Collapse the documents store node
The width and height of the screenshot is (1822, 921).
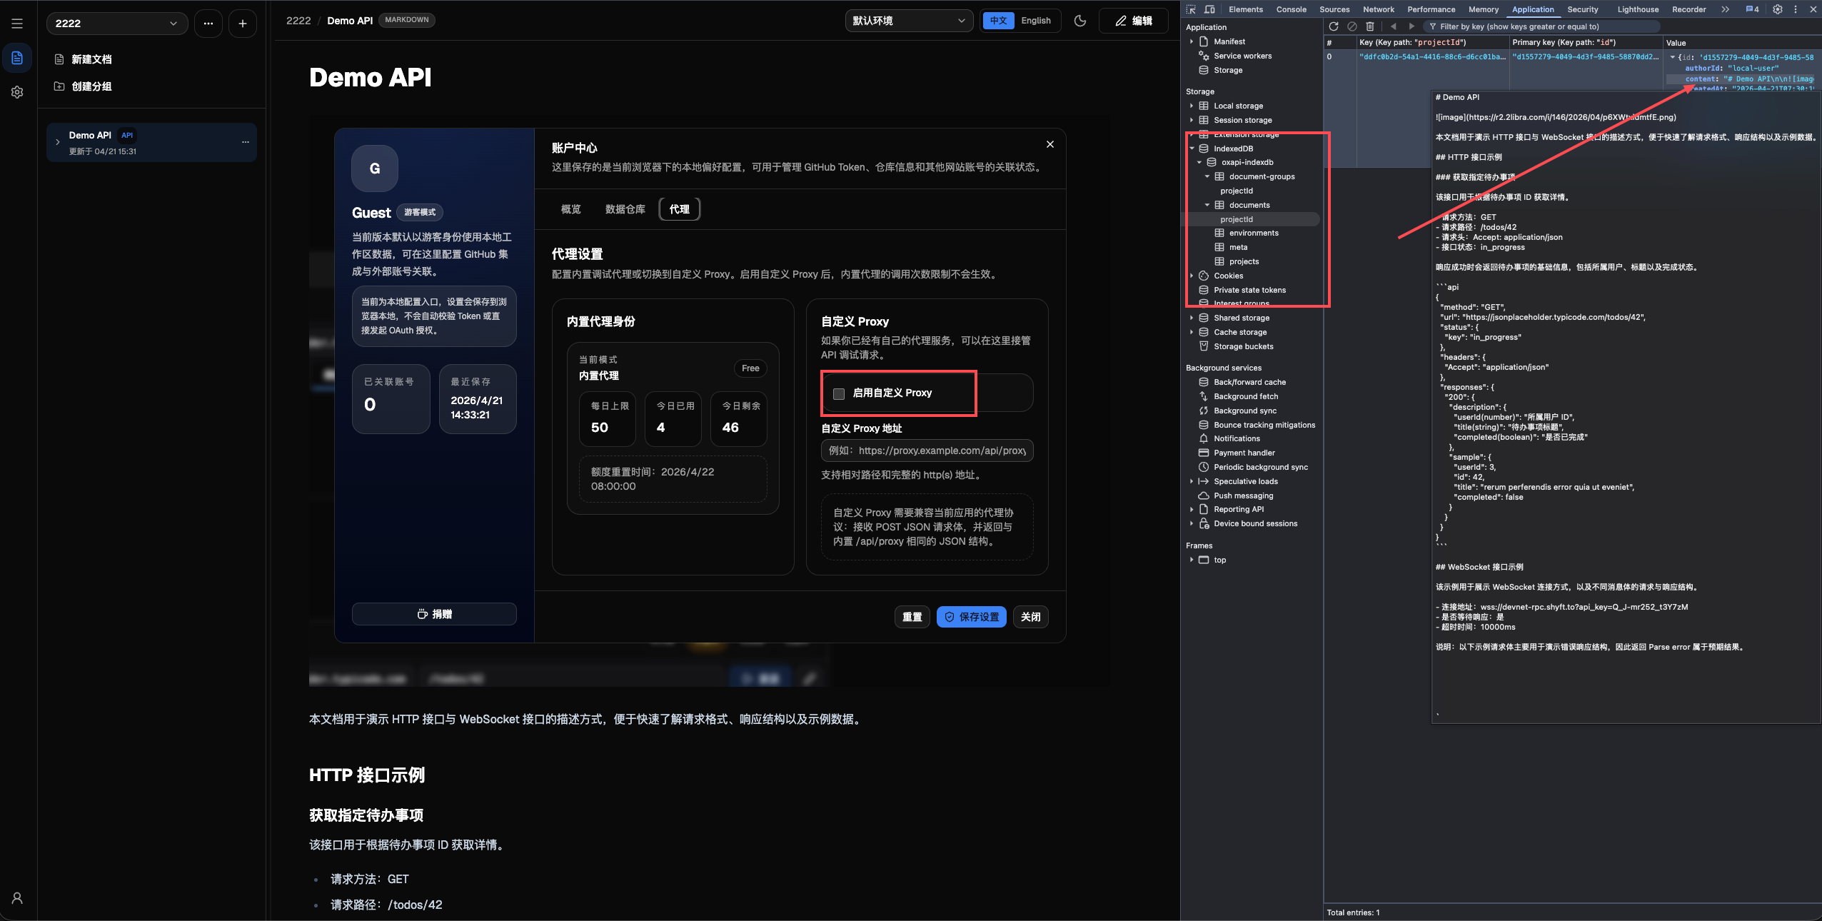pyautogui.click(x=1207, y=205)
